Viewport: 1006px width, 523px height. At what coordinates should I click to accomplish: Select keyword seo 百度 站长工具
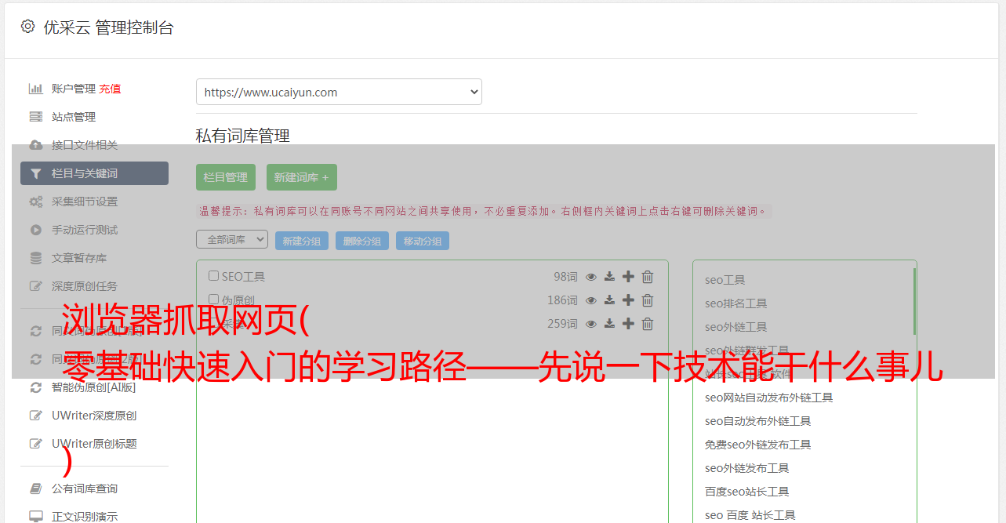tap(750, 515)
